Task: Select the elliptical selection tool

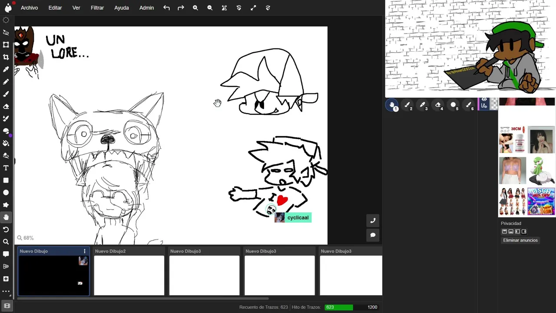Action: [6, 20]
